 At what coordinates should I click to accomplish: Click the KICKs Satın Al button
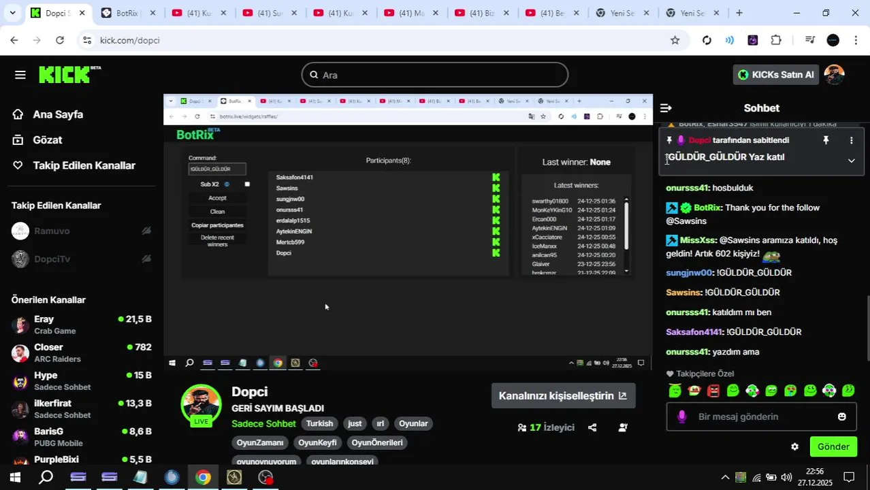coord(775,75)
